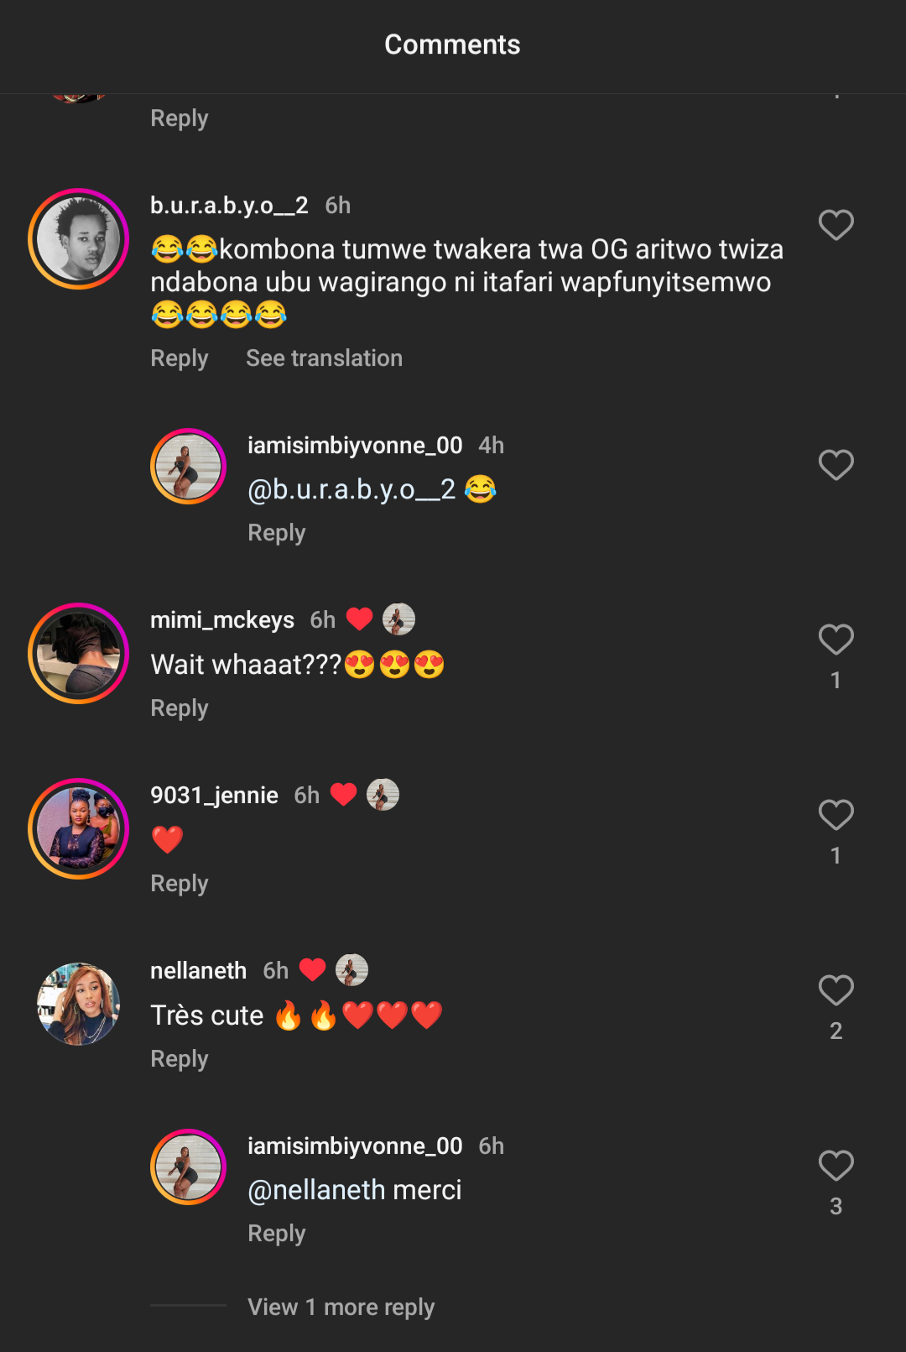Tap small author avatar beside mimi_mckeys' timestamp
This screenshot has width=906, height=1352.
click(x=398, y=619)
